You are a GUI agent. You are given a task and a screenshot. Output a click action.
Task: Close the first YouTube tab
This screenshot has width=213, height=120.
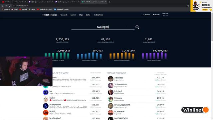[26, 2]
